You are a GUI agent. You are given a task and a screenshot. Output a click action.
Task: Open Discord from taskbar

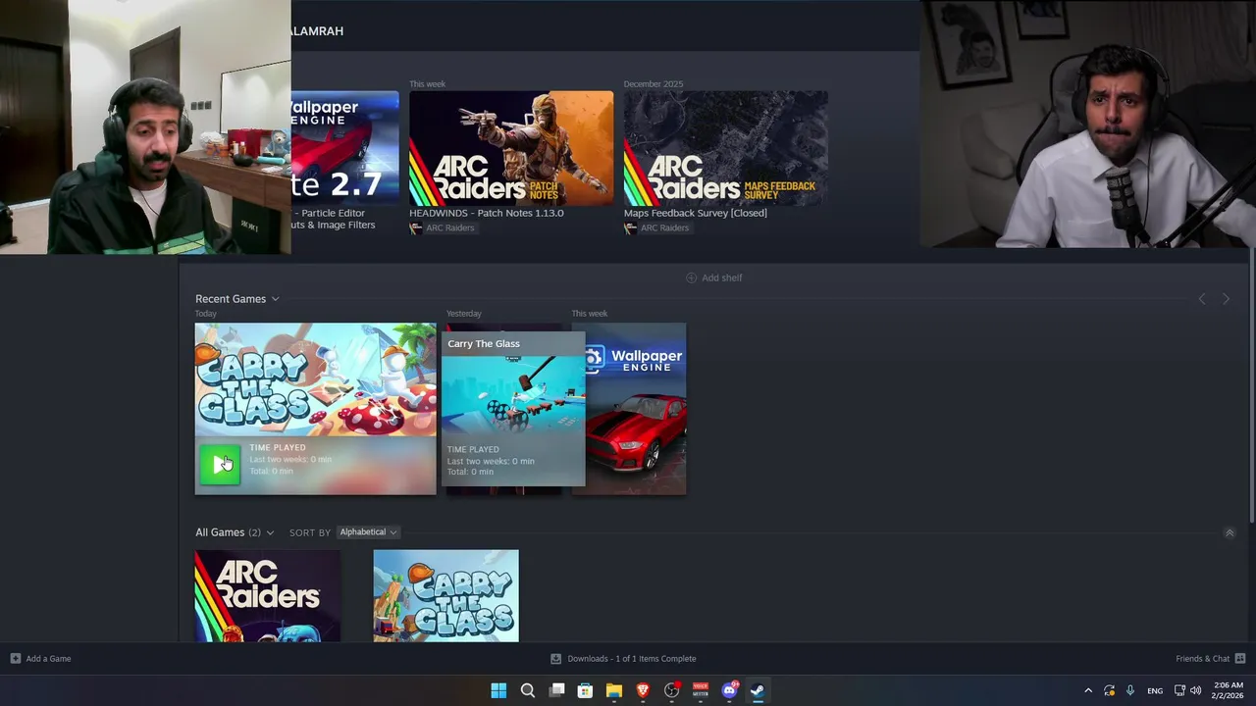pos(729,690)
